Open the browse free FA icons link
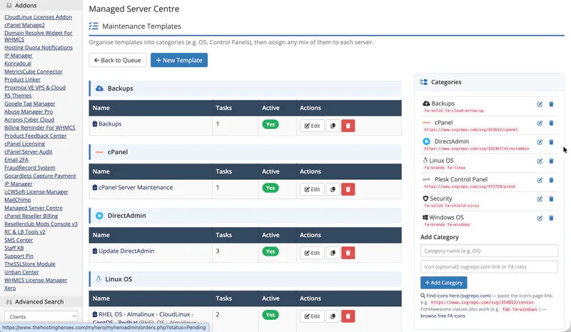The image size is (571, 332). coord(443,316)
